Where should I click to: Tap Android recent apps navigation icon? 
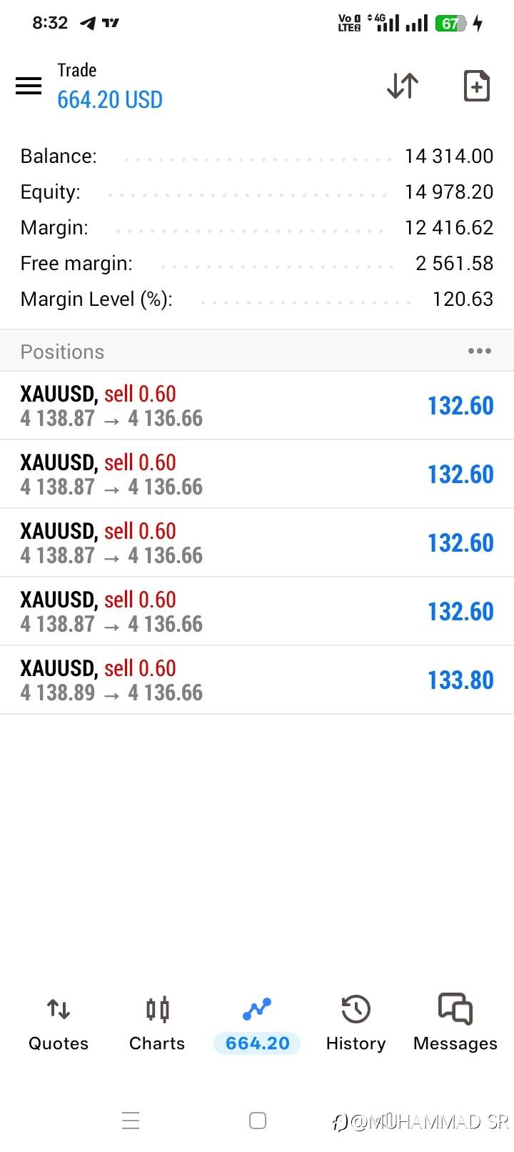point(131,1121)
